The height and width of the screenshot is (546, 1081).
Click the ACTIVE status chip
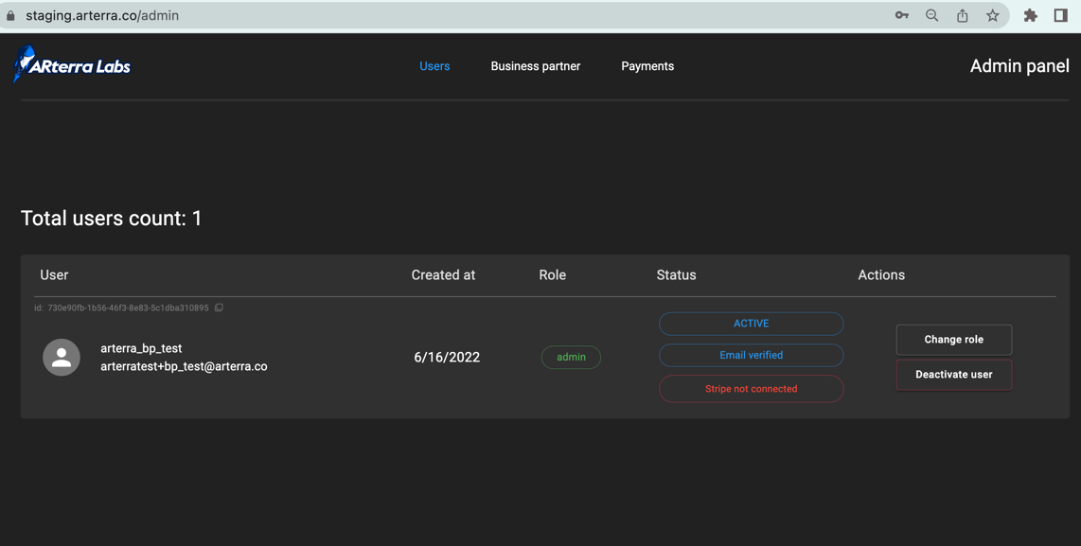tap(751, 323)
